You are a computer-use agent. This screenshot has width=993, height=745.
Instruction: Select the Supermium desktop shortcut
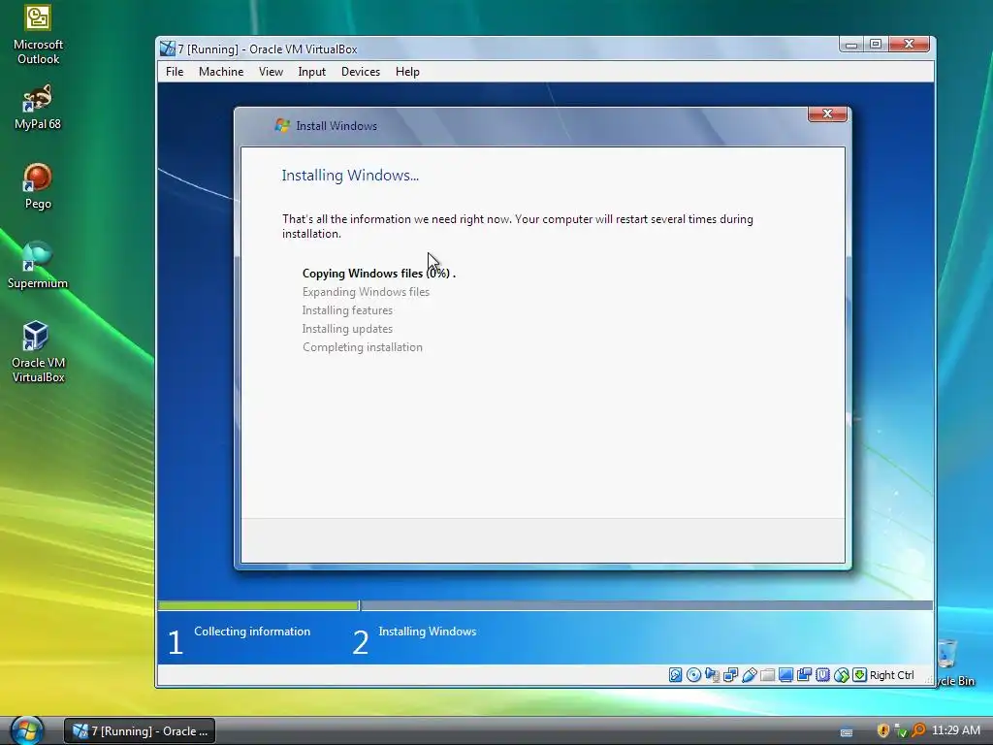coord(38,266)
